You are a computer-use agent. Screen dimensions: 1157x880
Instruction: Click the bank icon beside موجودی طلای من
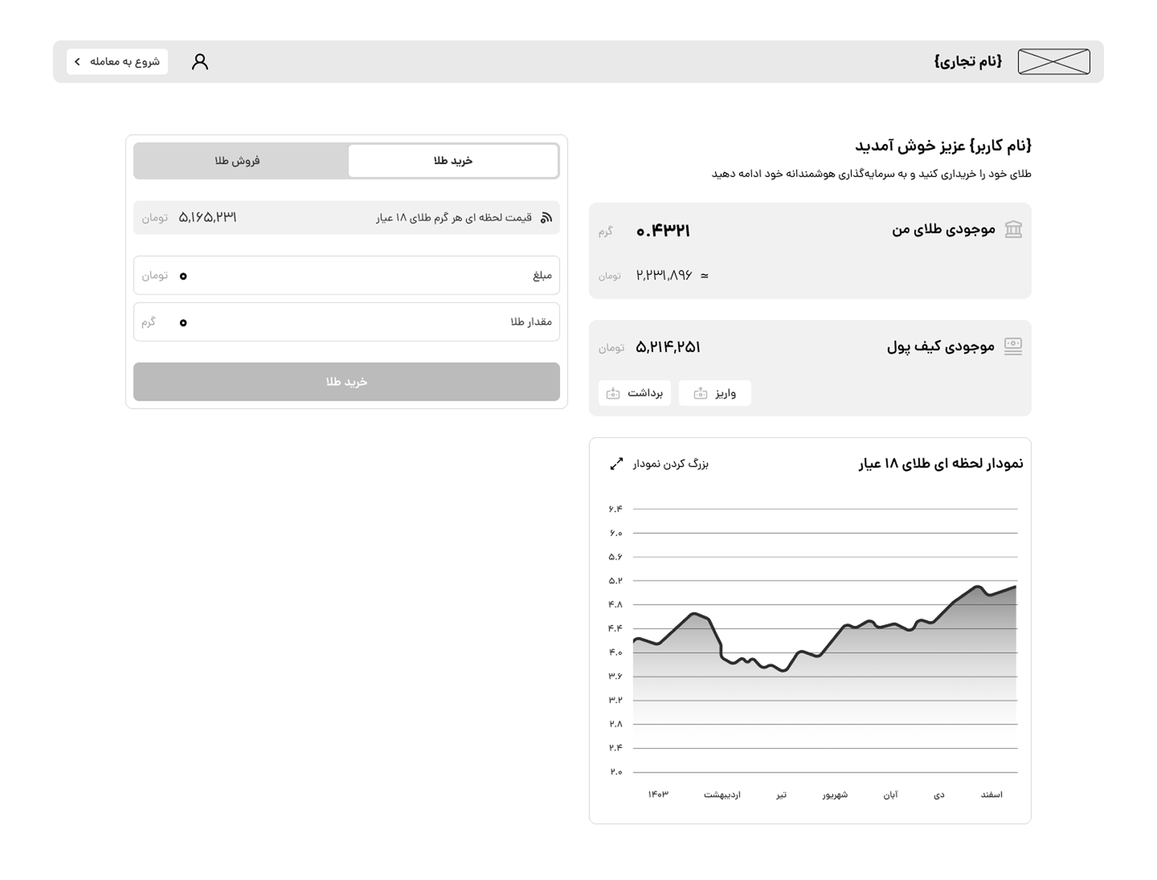(1013, 229)
